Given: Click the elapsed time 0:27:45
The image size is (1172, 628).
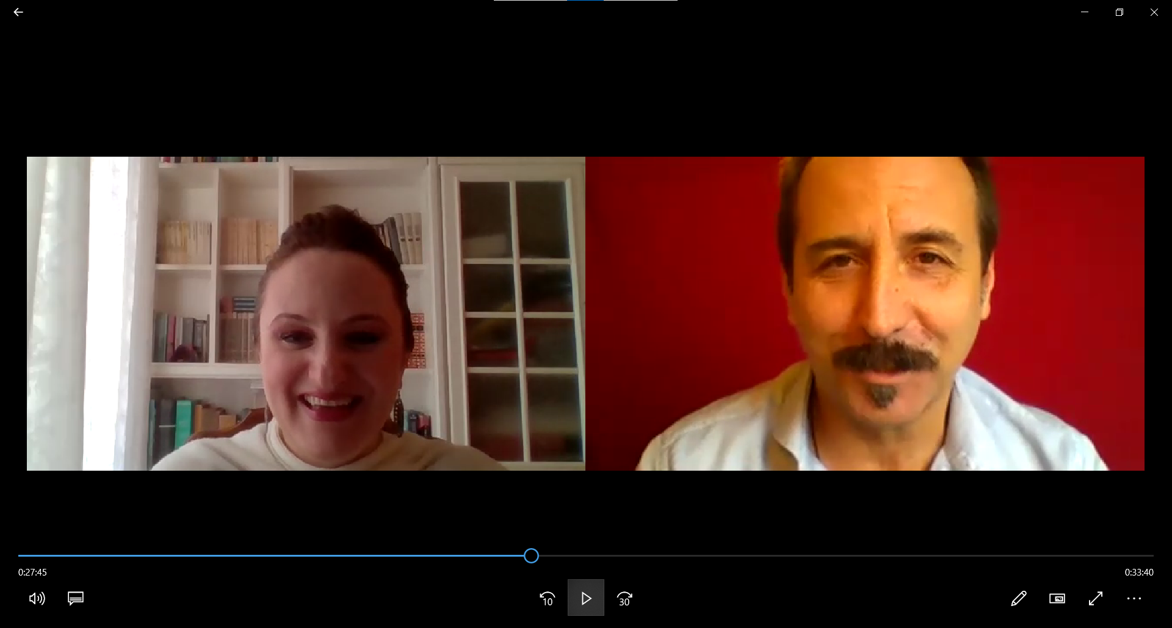Looking at the screenshot, I should [32, 573].
